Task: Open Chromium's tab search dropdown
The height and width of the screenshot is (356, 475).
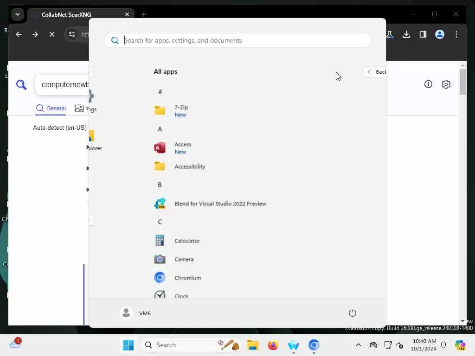Action: (18, 14)
